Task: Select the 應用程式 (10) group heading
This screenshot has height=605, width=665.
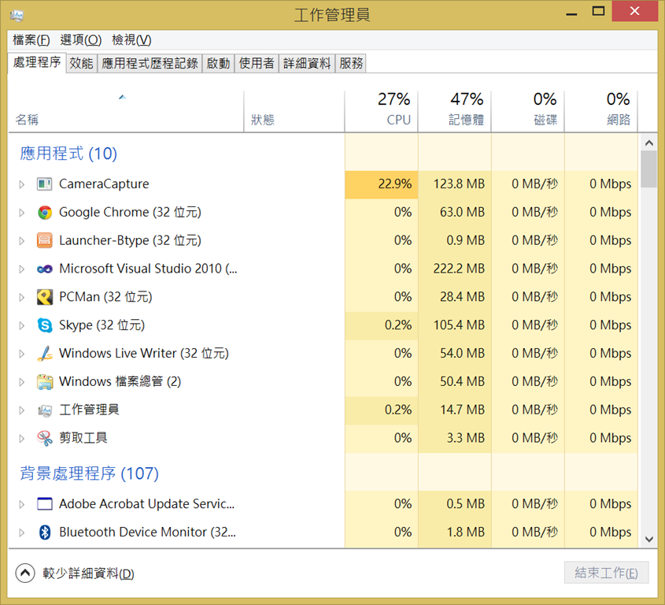Action: (68, 154)
